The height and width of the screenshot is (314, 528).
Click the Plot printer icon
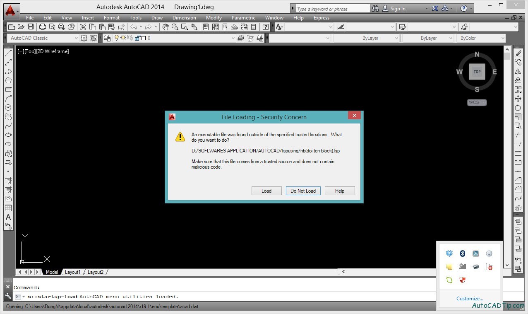click(x=43, y=27)
